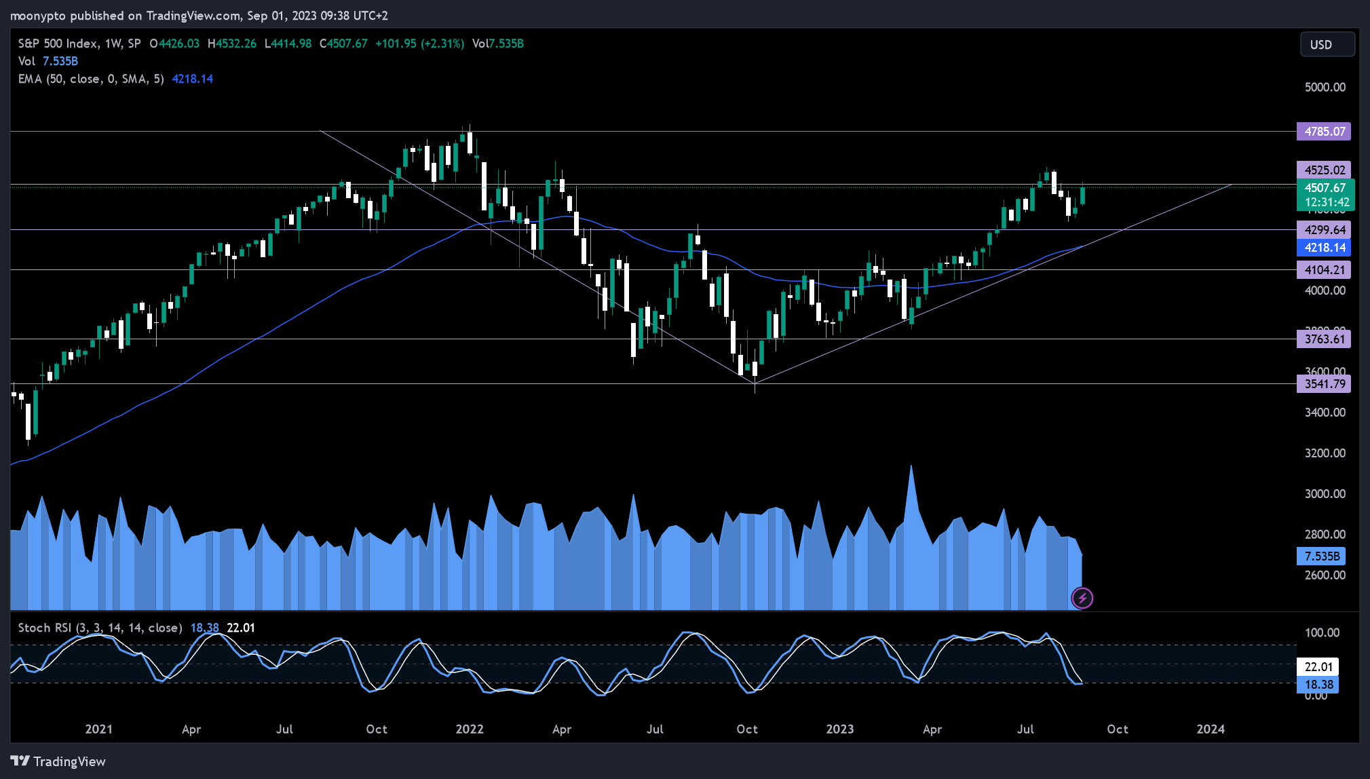Click the Stoch RSI legend value 18.38
The width and height of the screenshot is (1370, 779).
click(204, 628)
